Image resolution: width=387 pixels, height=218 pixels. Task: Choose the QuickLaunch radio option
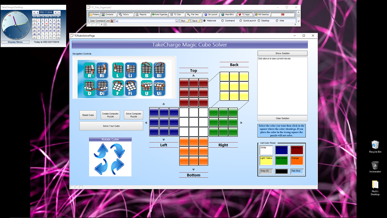click(241, 21)
